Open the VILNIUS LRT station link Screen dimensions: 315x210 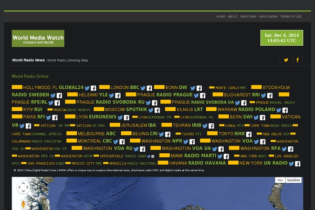(190, 110)
